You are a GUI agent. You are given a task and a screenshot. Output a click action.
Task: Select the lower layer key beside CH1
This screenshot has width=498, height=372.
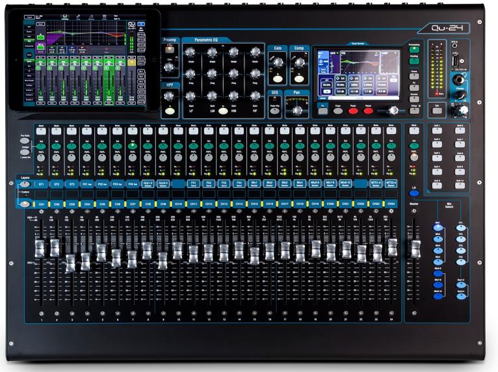(25, 204)
